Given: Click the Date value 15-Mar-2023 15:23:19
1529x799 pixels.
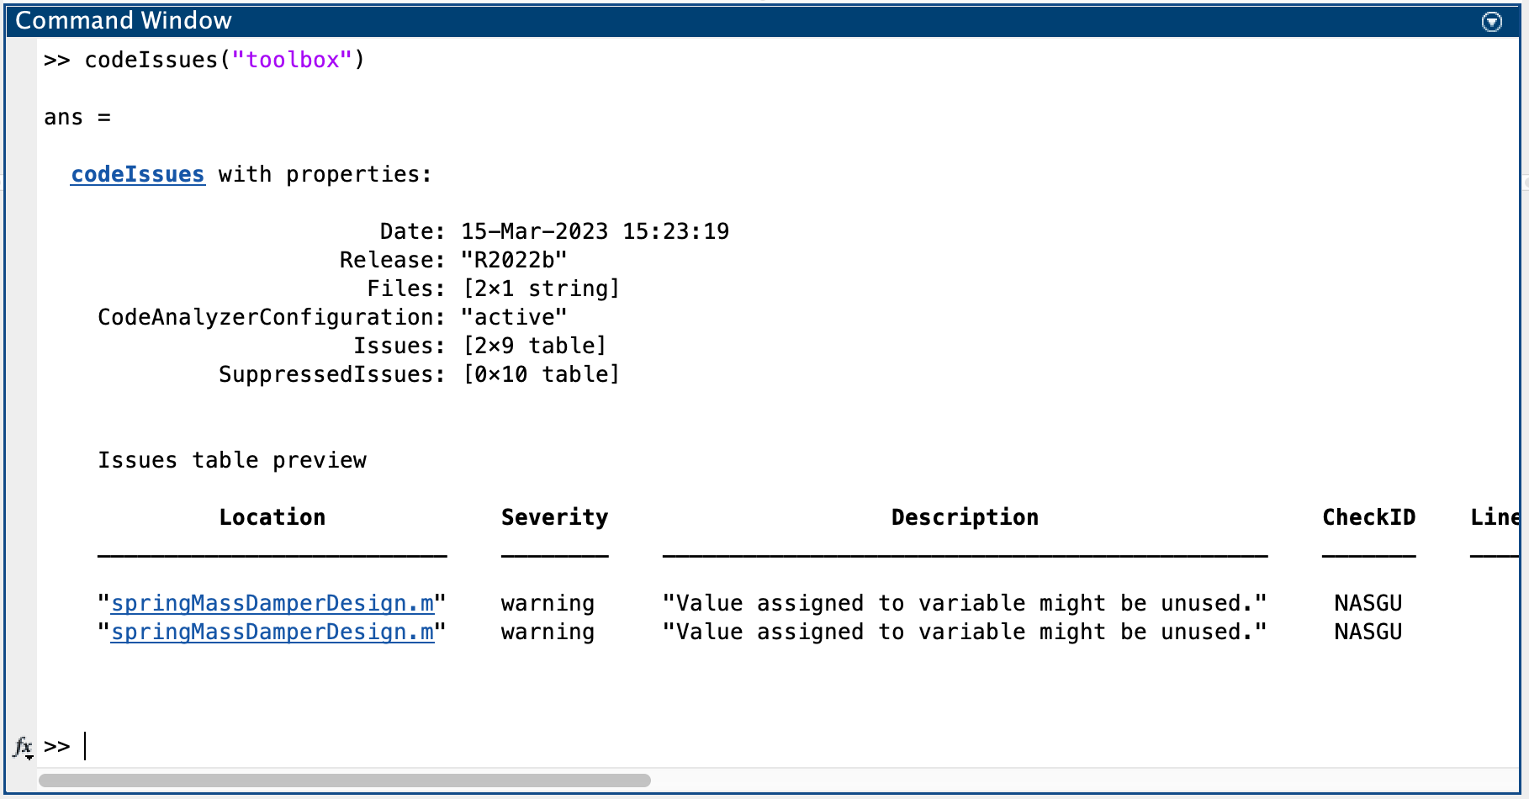Looking at the screenshot, I should (x=595, y=231).
